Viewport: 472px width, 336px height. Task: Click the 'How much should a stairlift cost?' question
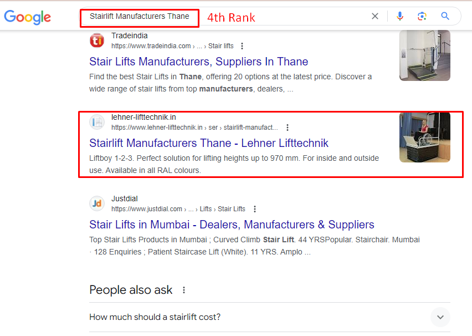pyautogui.click(x=155, y=317)
